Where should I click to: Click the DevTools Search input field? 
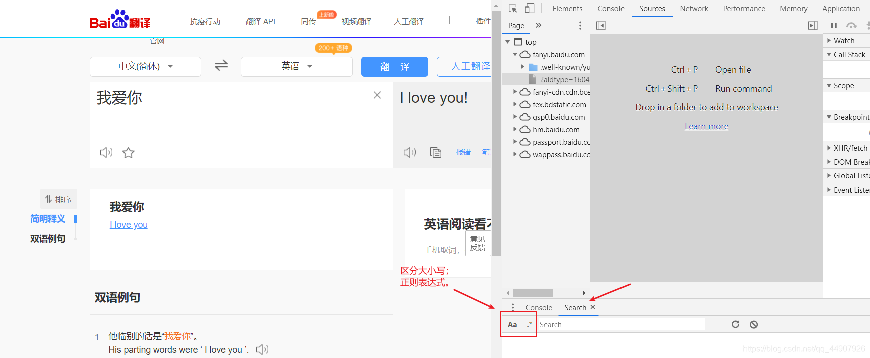tap(622, 324)
